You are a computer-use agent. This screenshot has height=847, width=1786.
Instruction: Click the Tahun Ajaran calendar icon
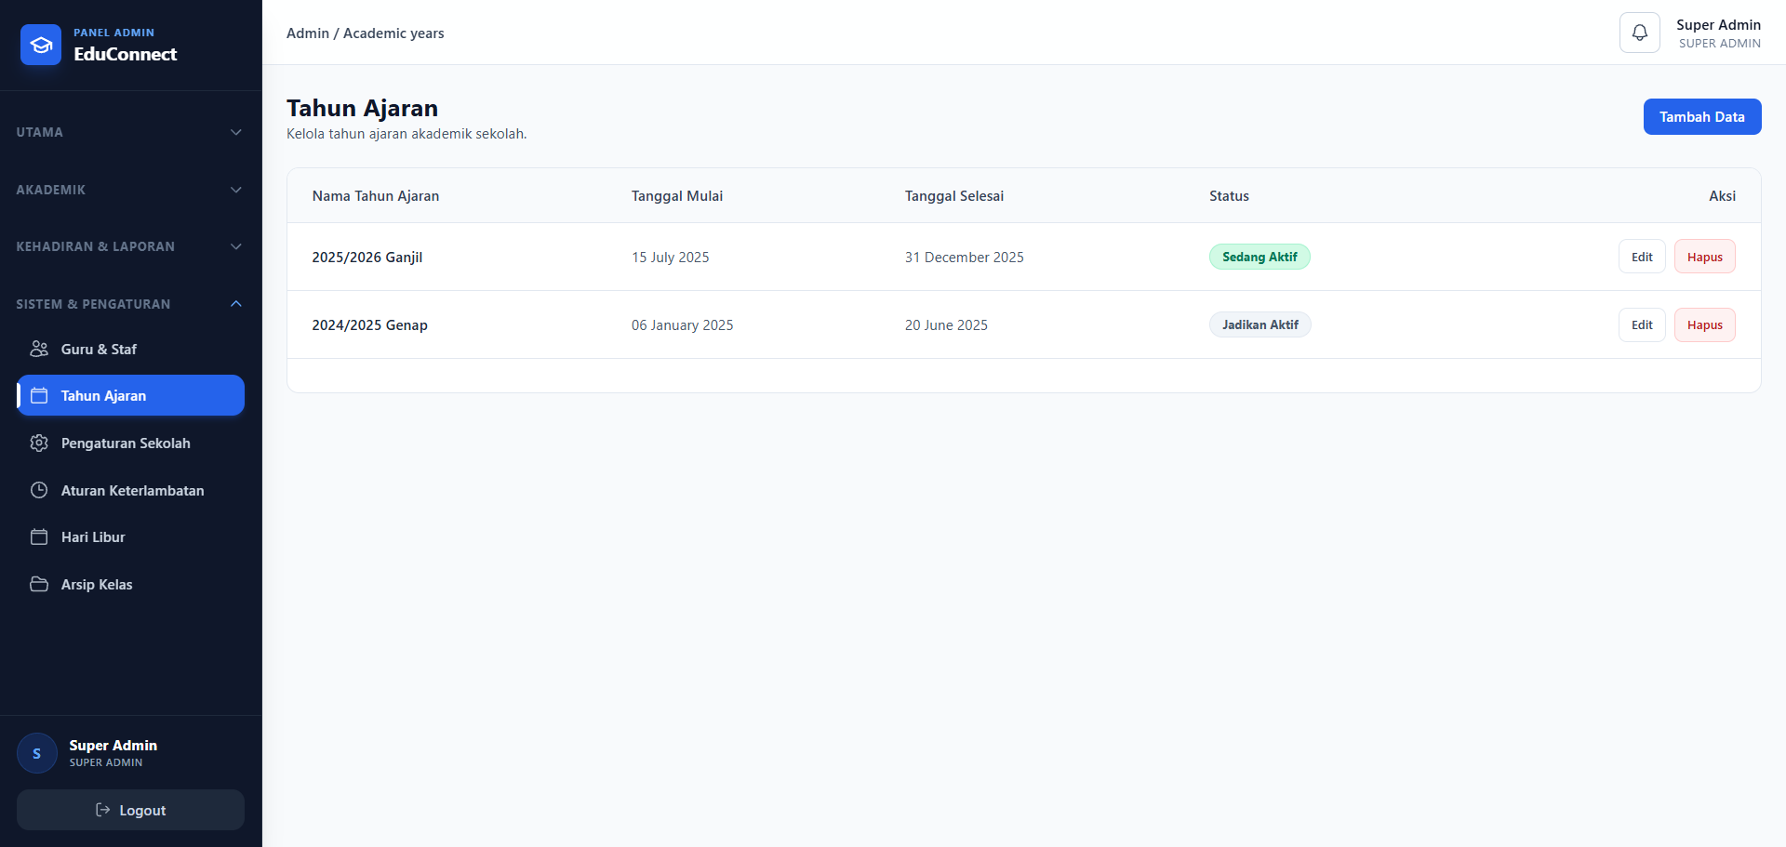(x=39, y=395)
